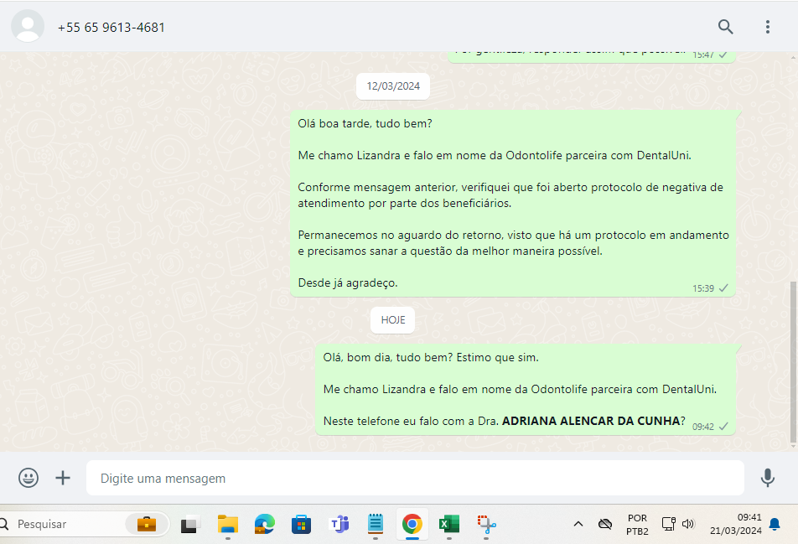Click the 09:42 message timestamp

pyautogui.click(x=702, y=427)
